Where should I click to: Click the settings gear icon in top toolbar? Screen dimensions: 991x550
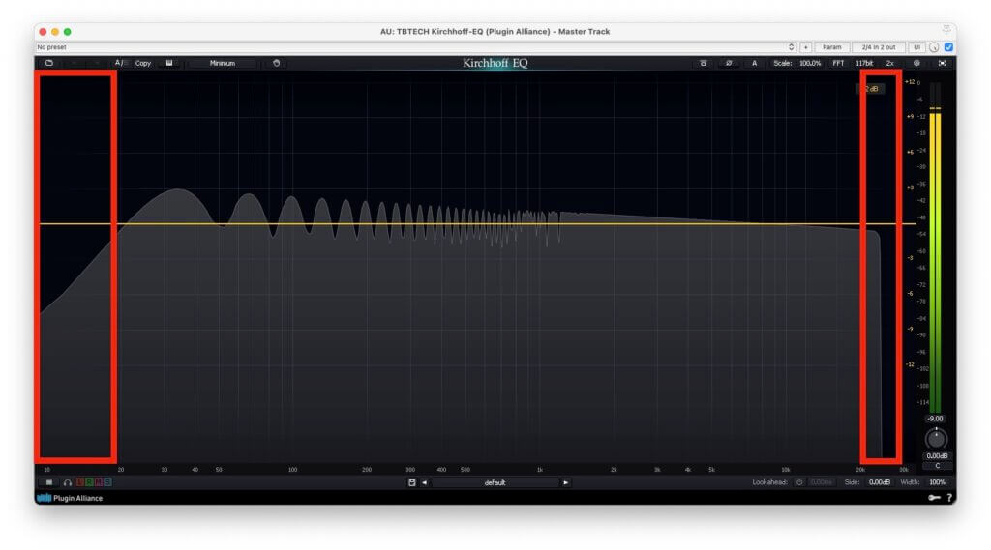click(916, 63)
